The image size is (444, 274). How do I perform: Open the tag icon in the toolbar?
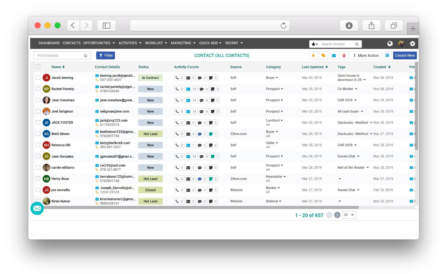pos(323,55)
